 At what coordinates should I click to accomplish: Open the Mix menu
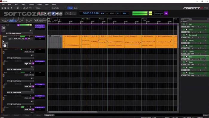(x=16, y=4)
